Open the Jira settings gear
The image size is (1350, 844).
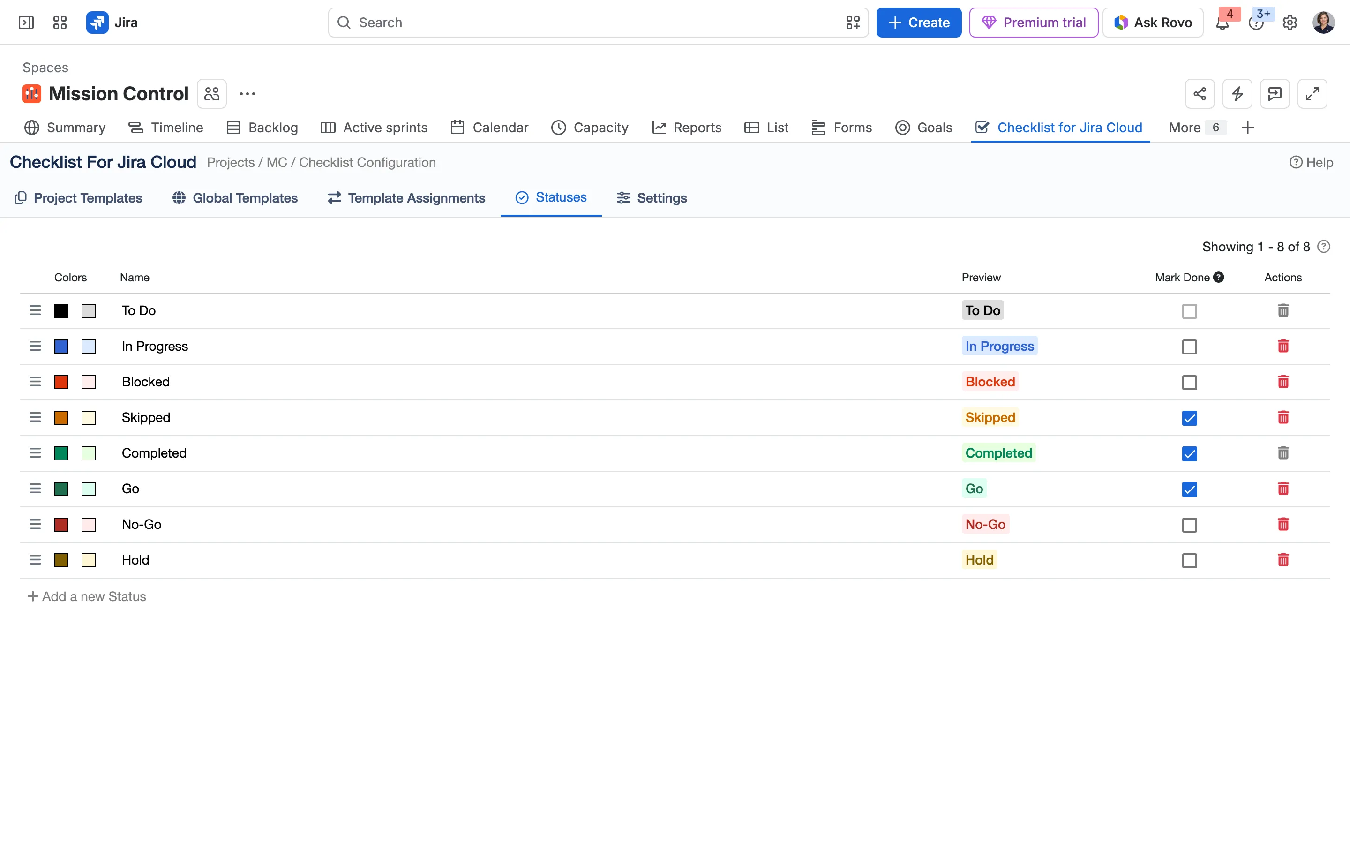[x=1290, y=23]
